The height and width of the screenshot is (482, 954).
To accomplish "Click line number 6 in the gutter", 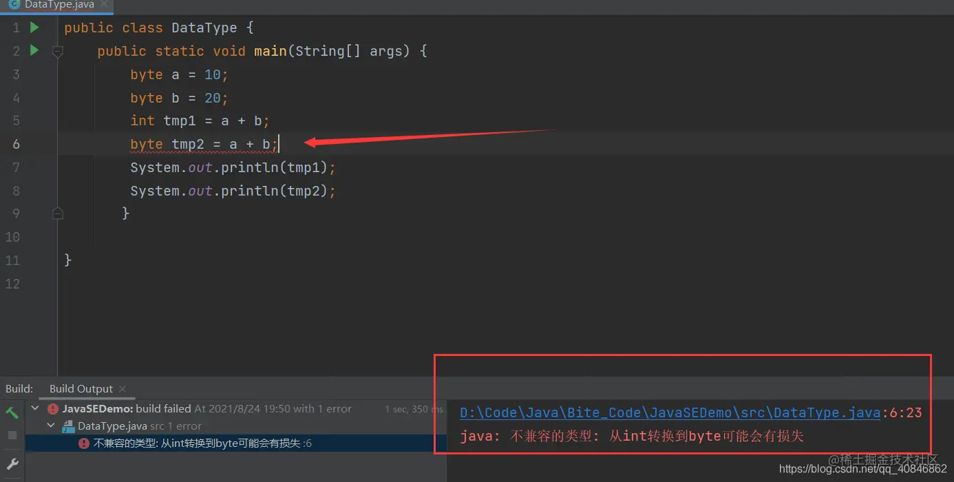I will click(x=16, y=145).
